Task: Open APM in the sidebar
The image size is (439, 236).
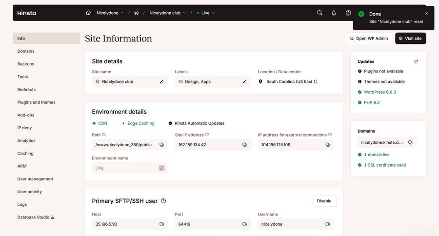Action: click(22, 166)
